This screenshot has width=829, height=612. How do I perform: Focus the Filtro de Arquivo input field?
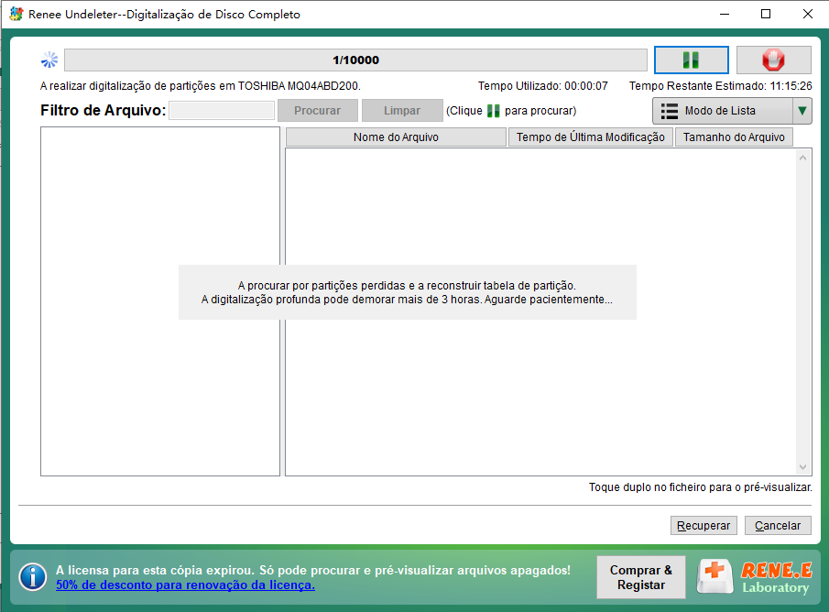(222, 111)
